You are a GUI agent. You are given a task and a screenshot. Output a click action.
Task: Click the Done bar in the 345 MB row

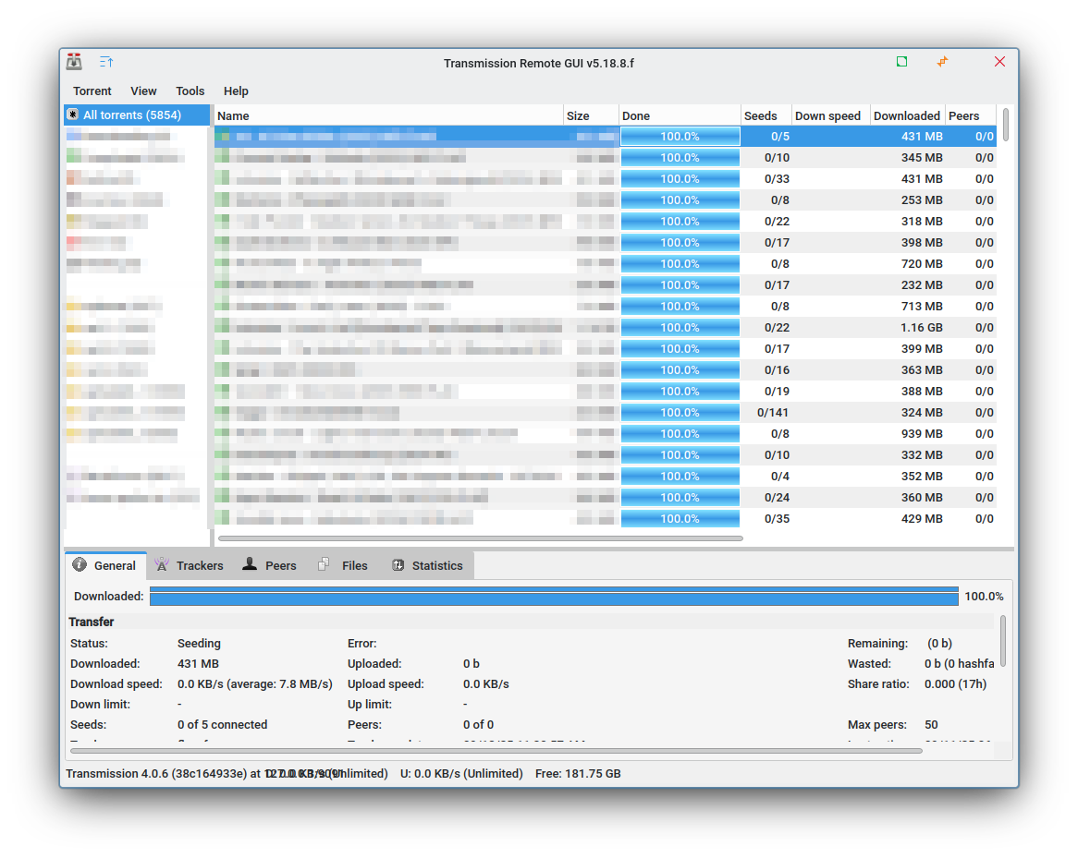[x=680, y=157]
